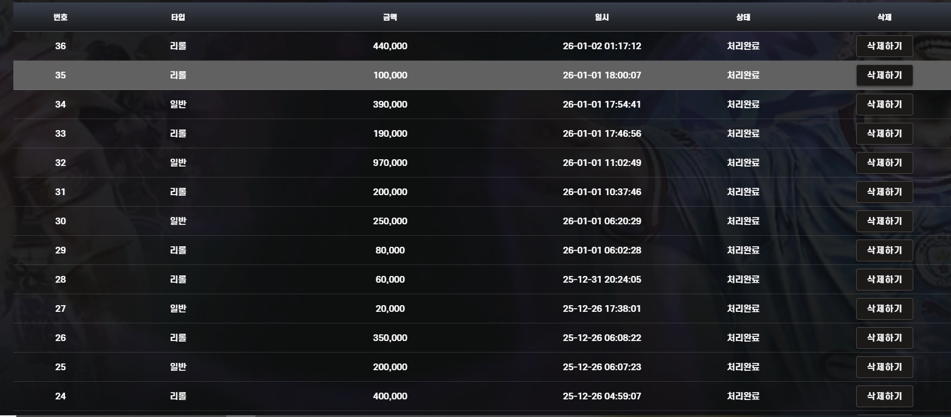Screen dimensions: 951x417
Task: Select the 타입 column header
Action: click(x=178, y=18)
